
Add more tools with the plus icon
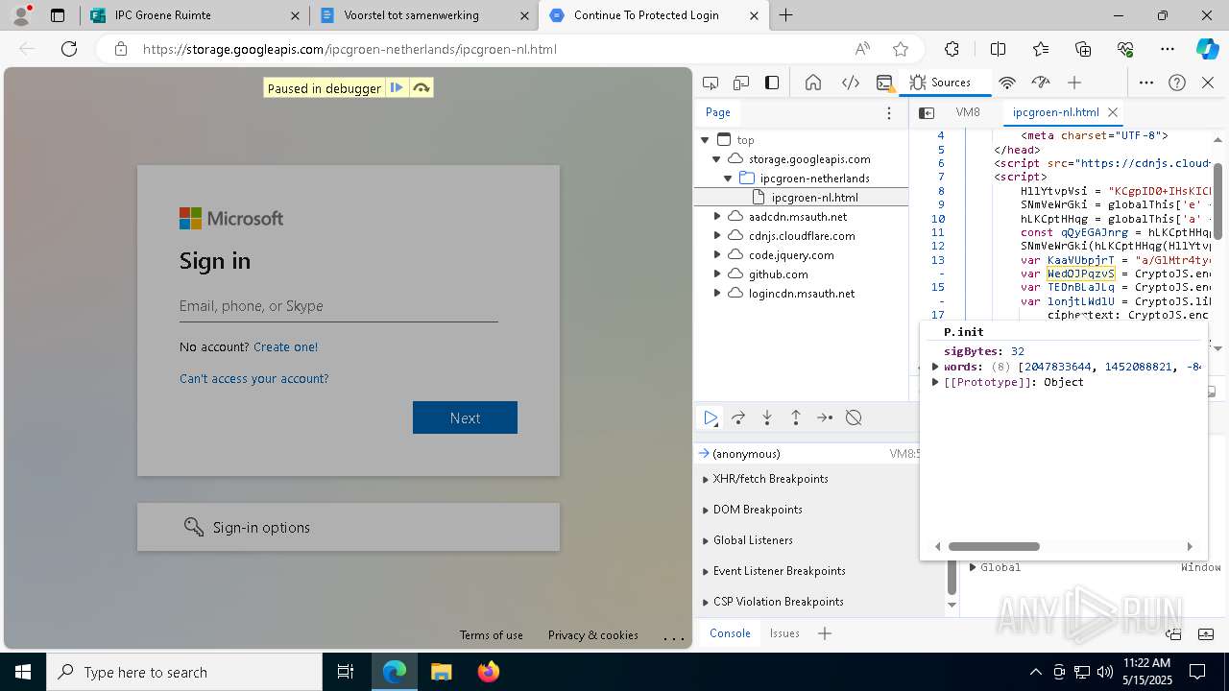pyautogui.click(x=1074, y=83)
